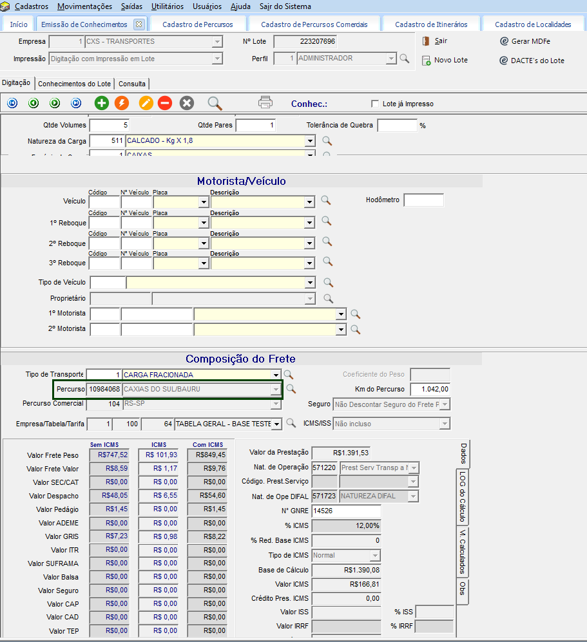Click the printer icon in toolbar
587x642 pixels.
(x=265, y=102)
